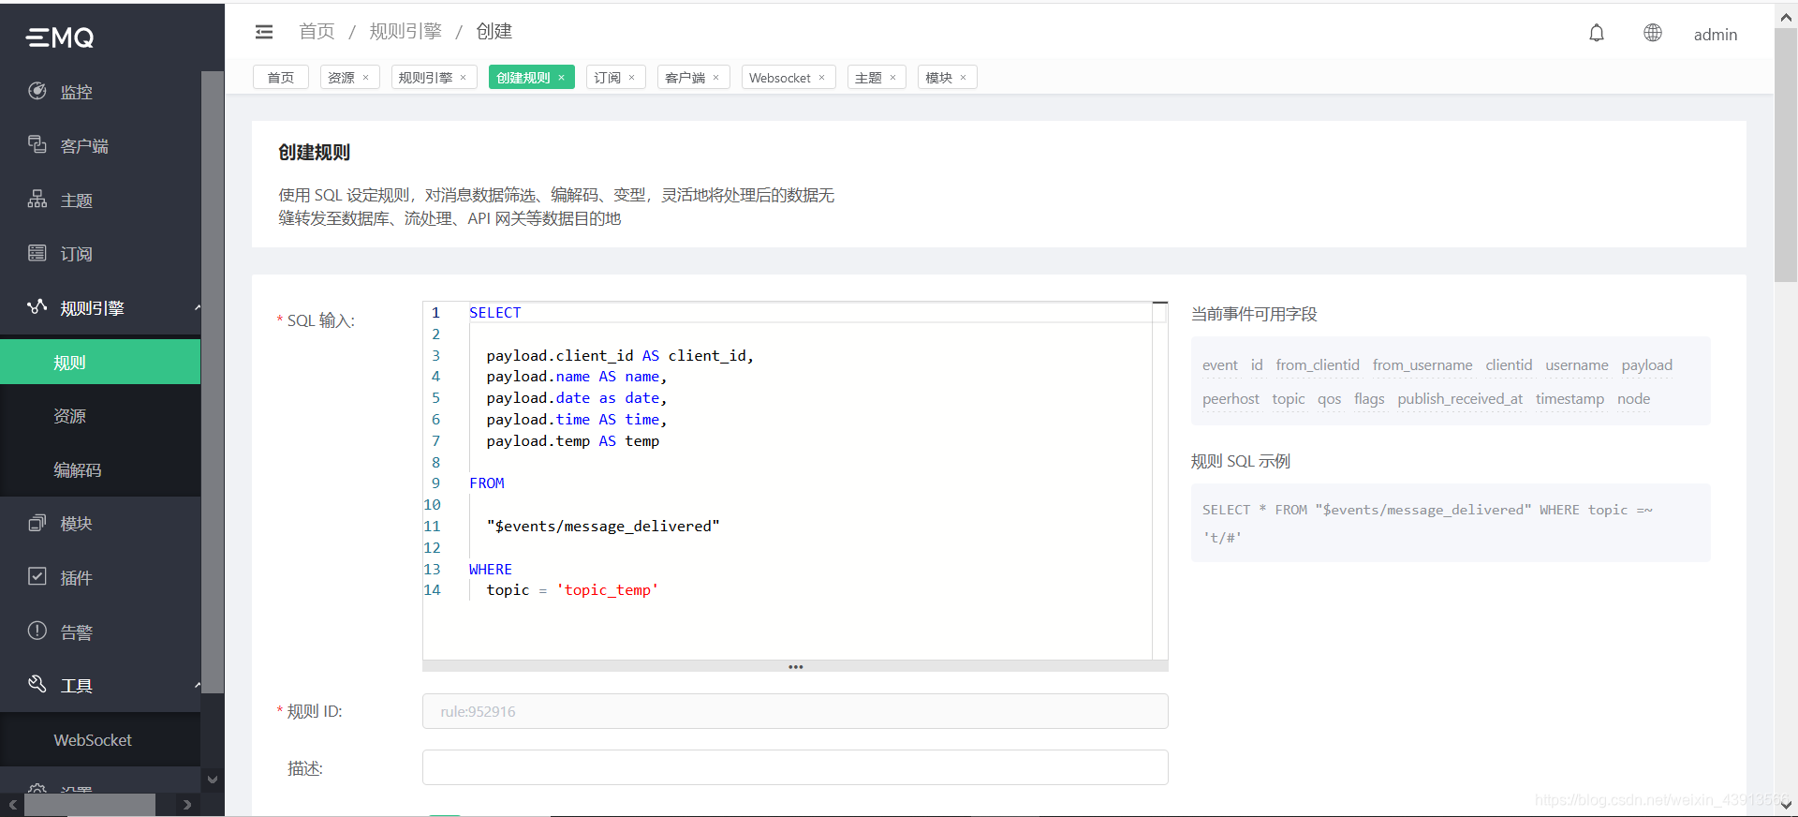Focus the 描述 description input

[795, 767]
